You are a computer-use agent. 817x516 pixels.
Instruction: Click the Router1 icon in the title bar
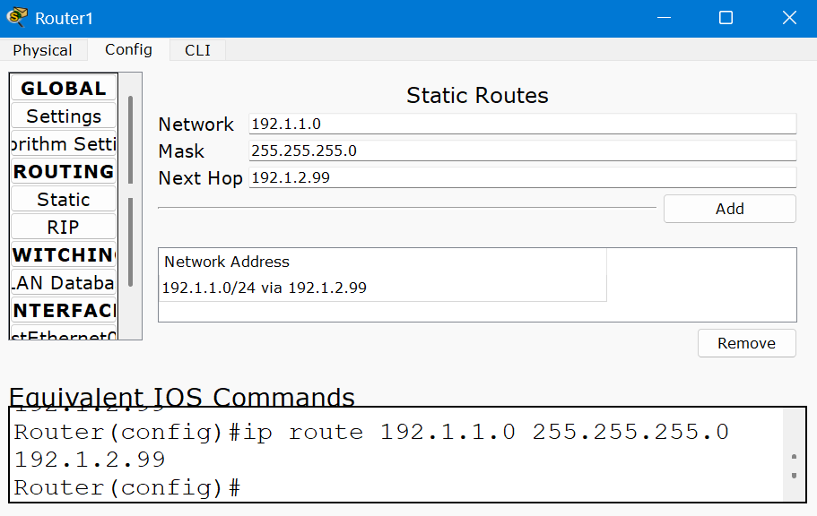coord(17,18)
